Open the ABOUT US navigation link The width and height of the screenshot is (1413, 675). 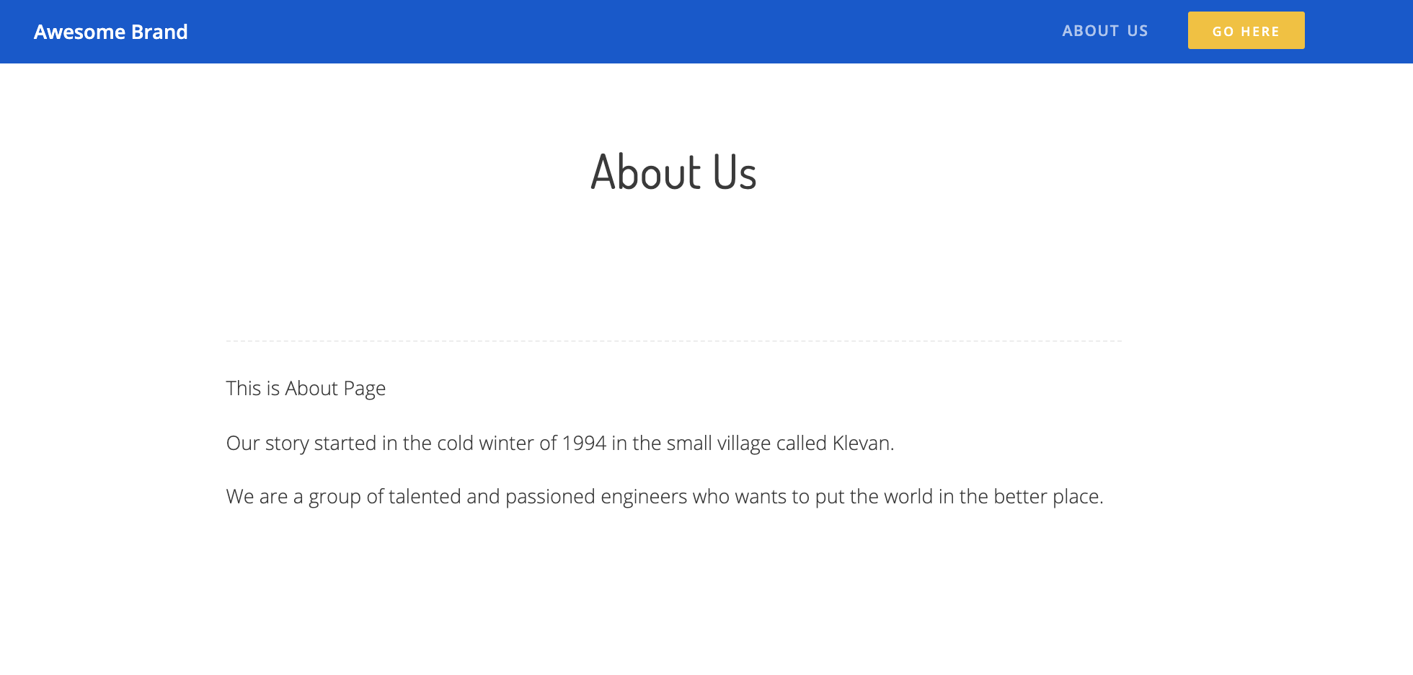(x=1104, y=31)
